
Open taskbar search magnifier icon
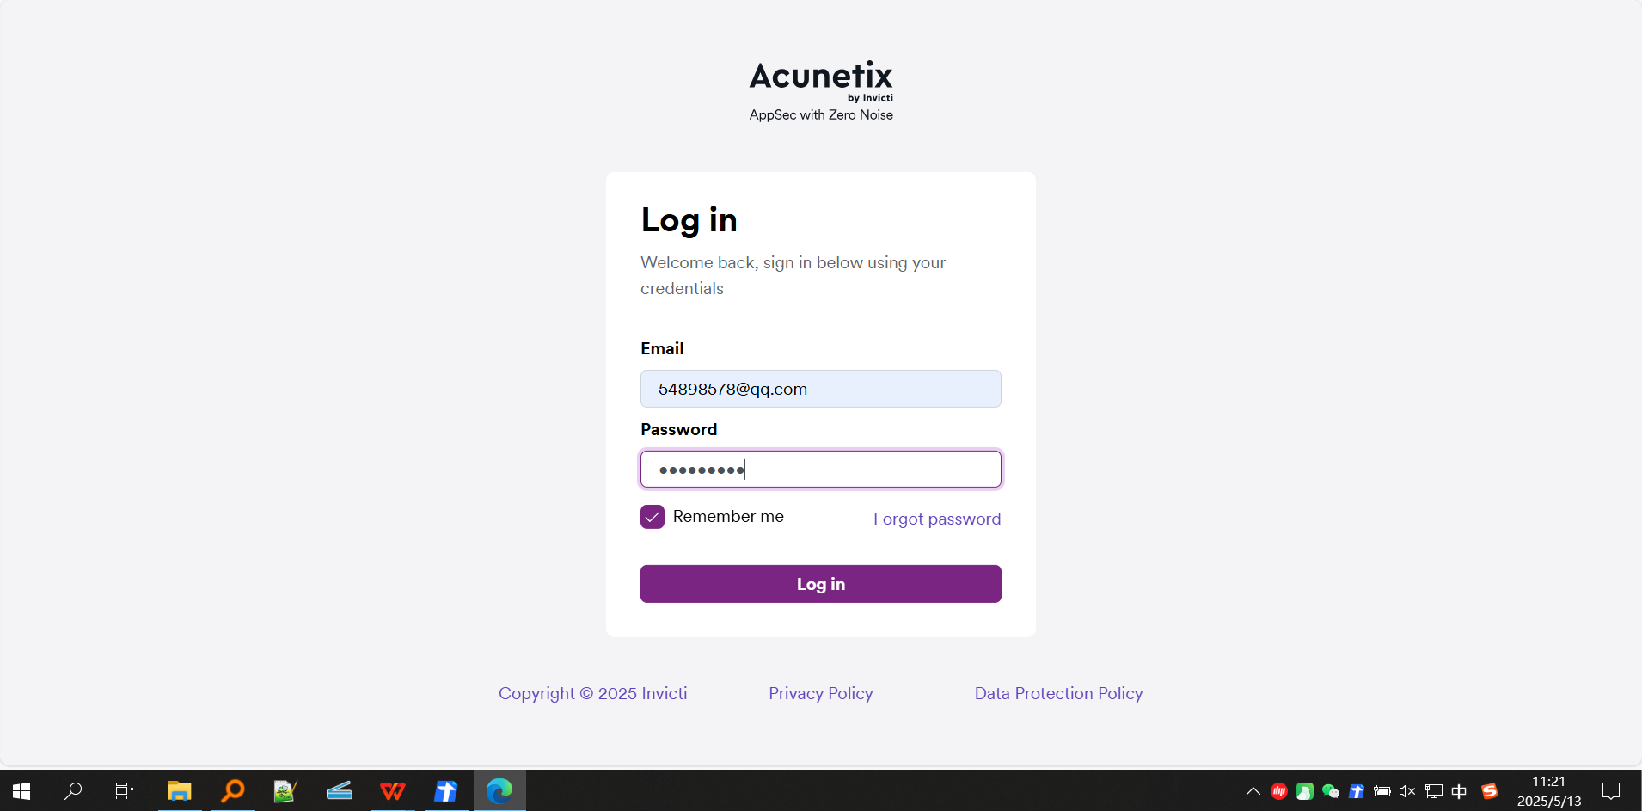[73, 790]
